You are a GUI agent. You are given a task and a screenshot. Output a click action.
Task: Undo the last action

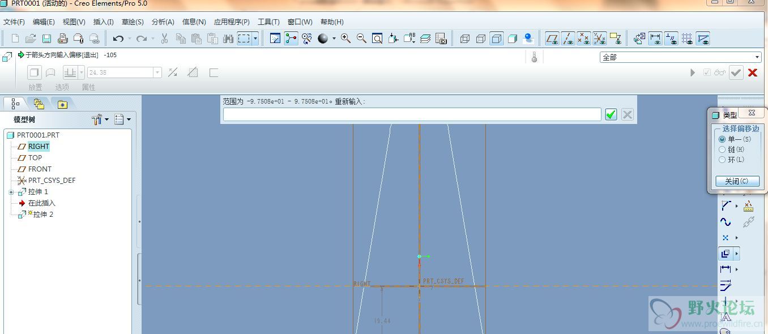(x=118, y=38)
